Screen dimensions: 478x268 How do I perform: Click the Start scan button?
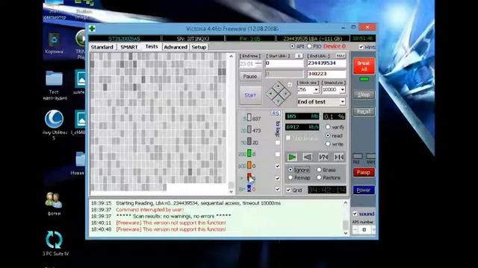point(250,95)
